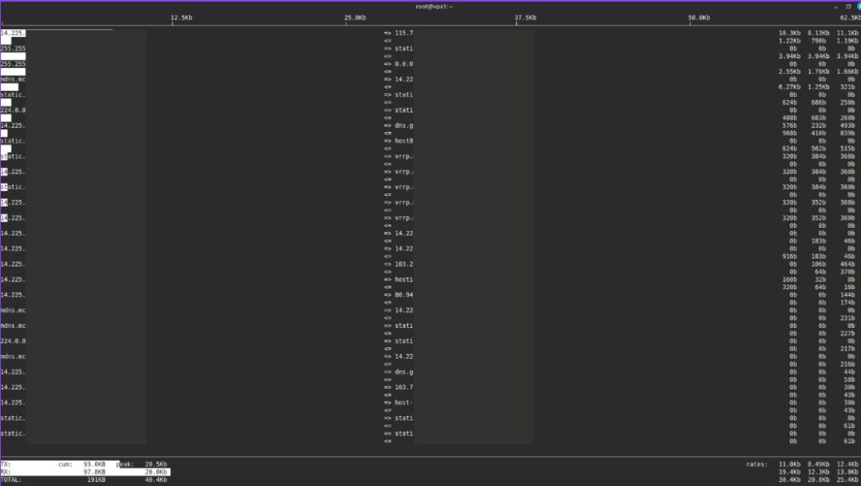The image size is (861, 486).
Task: Click the TX: label in footer
Action: point(6,464)
